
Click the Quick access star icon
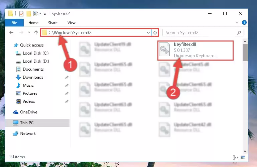[16, 45]
